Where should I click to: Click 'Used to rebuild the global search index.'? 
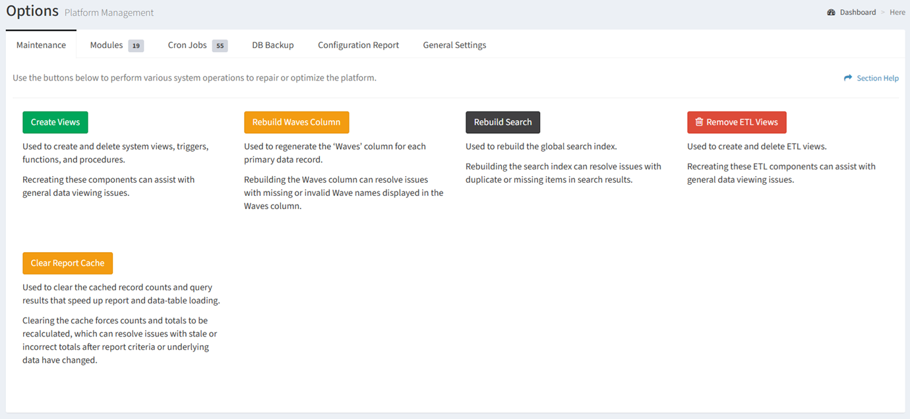click(x=541, y=146)
